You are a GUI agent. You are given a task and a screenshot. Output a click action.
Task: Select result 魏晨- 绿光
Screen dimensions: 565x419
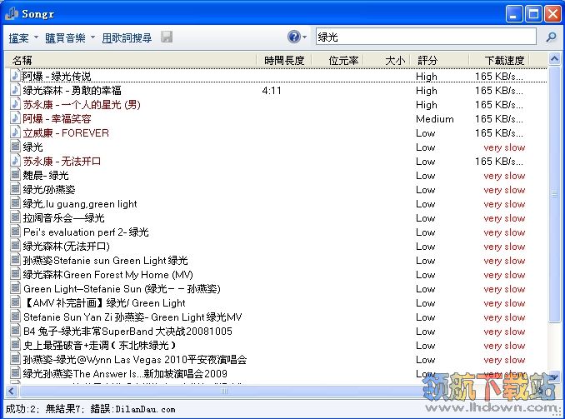(46, 176)
